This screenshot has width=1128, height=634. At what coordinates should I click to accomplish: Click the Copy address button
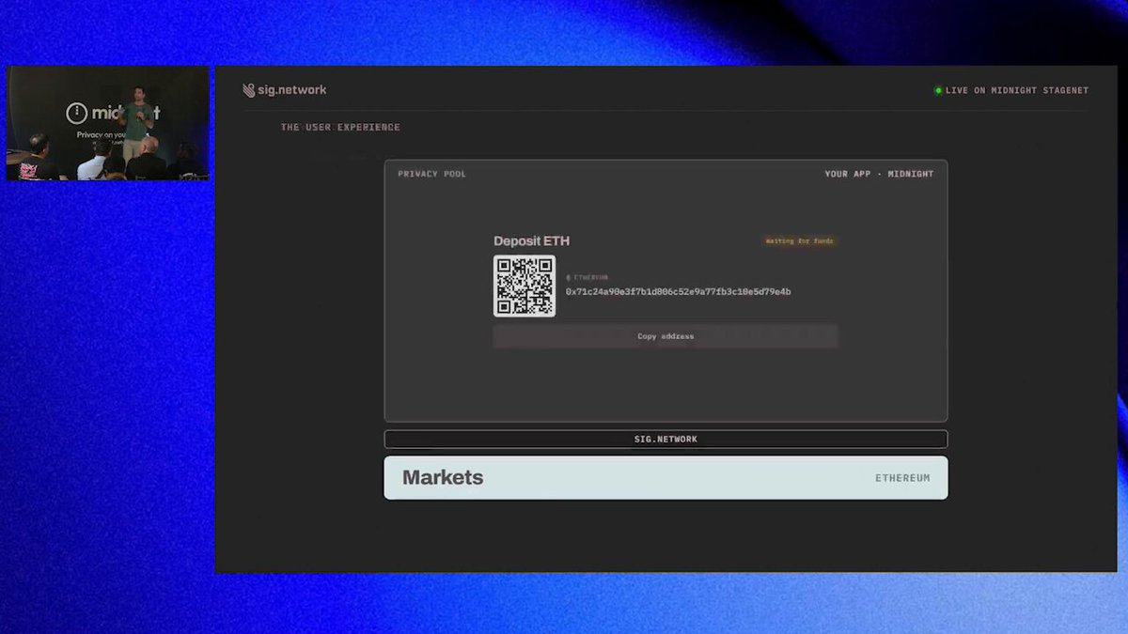(666, 336)
